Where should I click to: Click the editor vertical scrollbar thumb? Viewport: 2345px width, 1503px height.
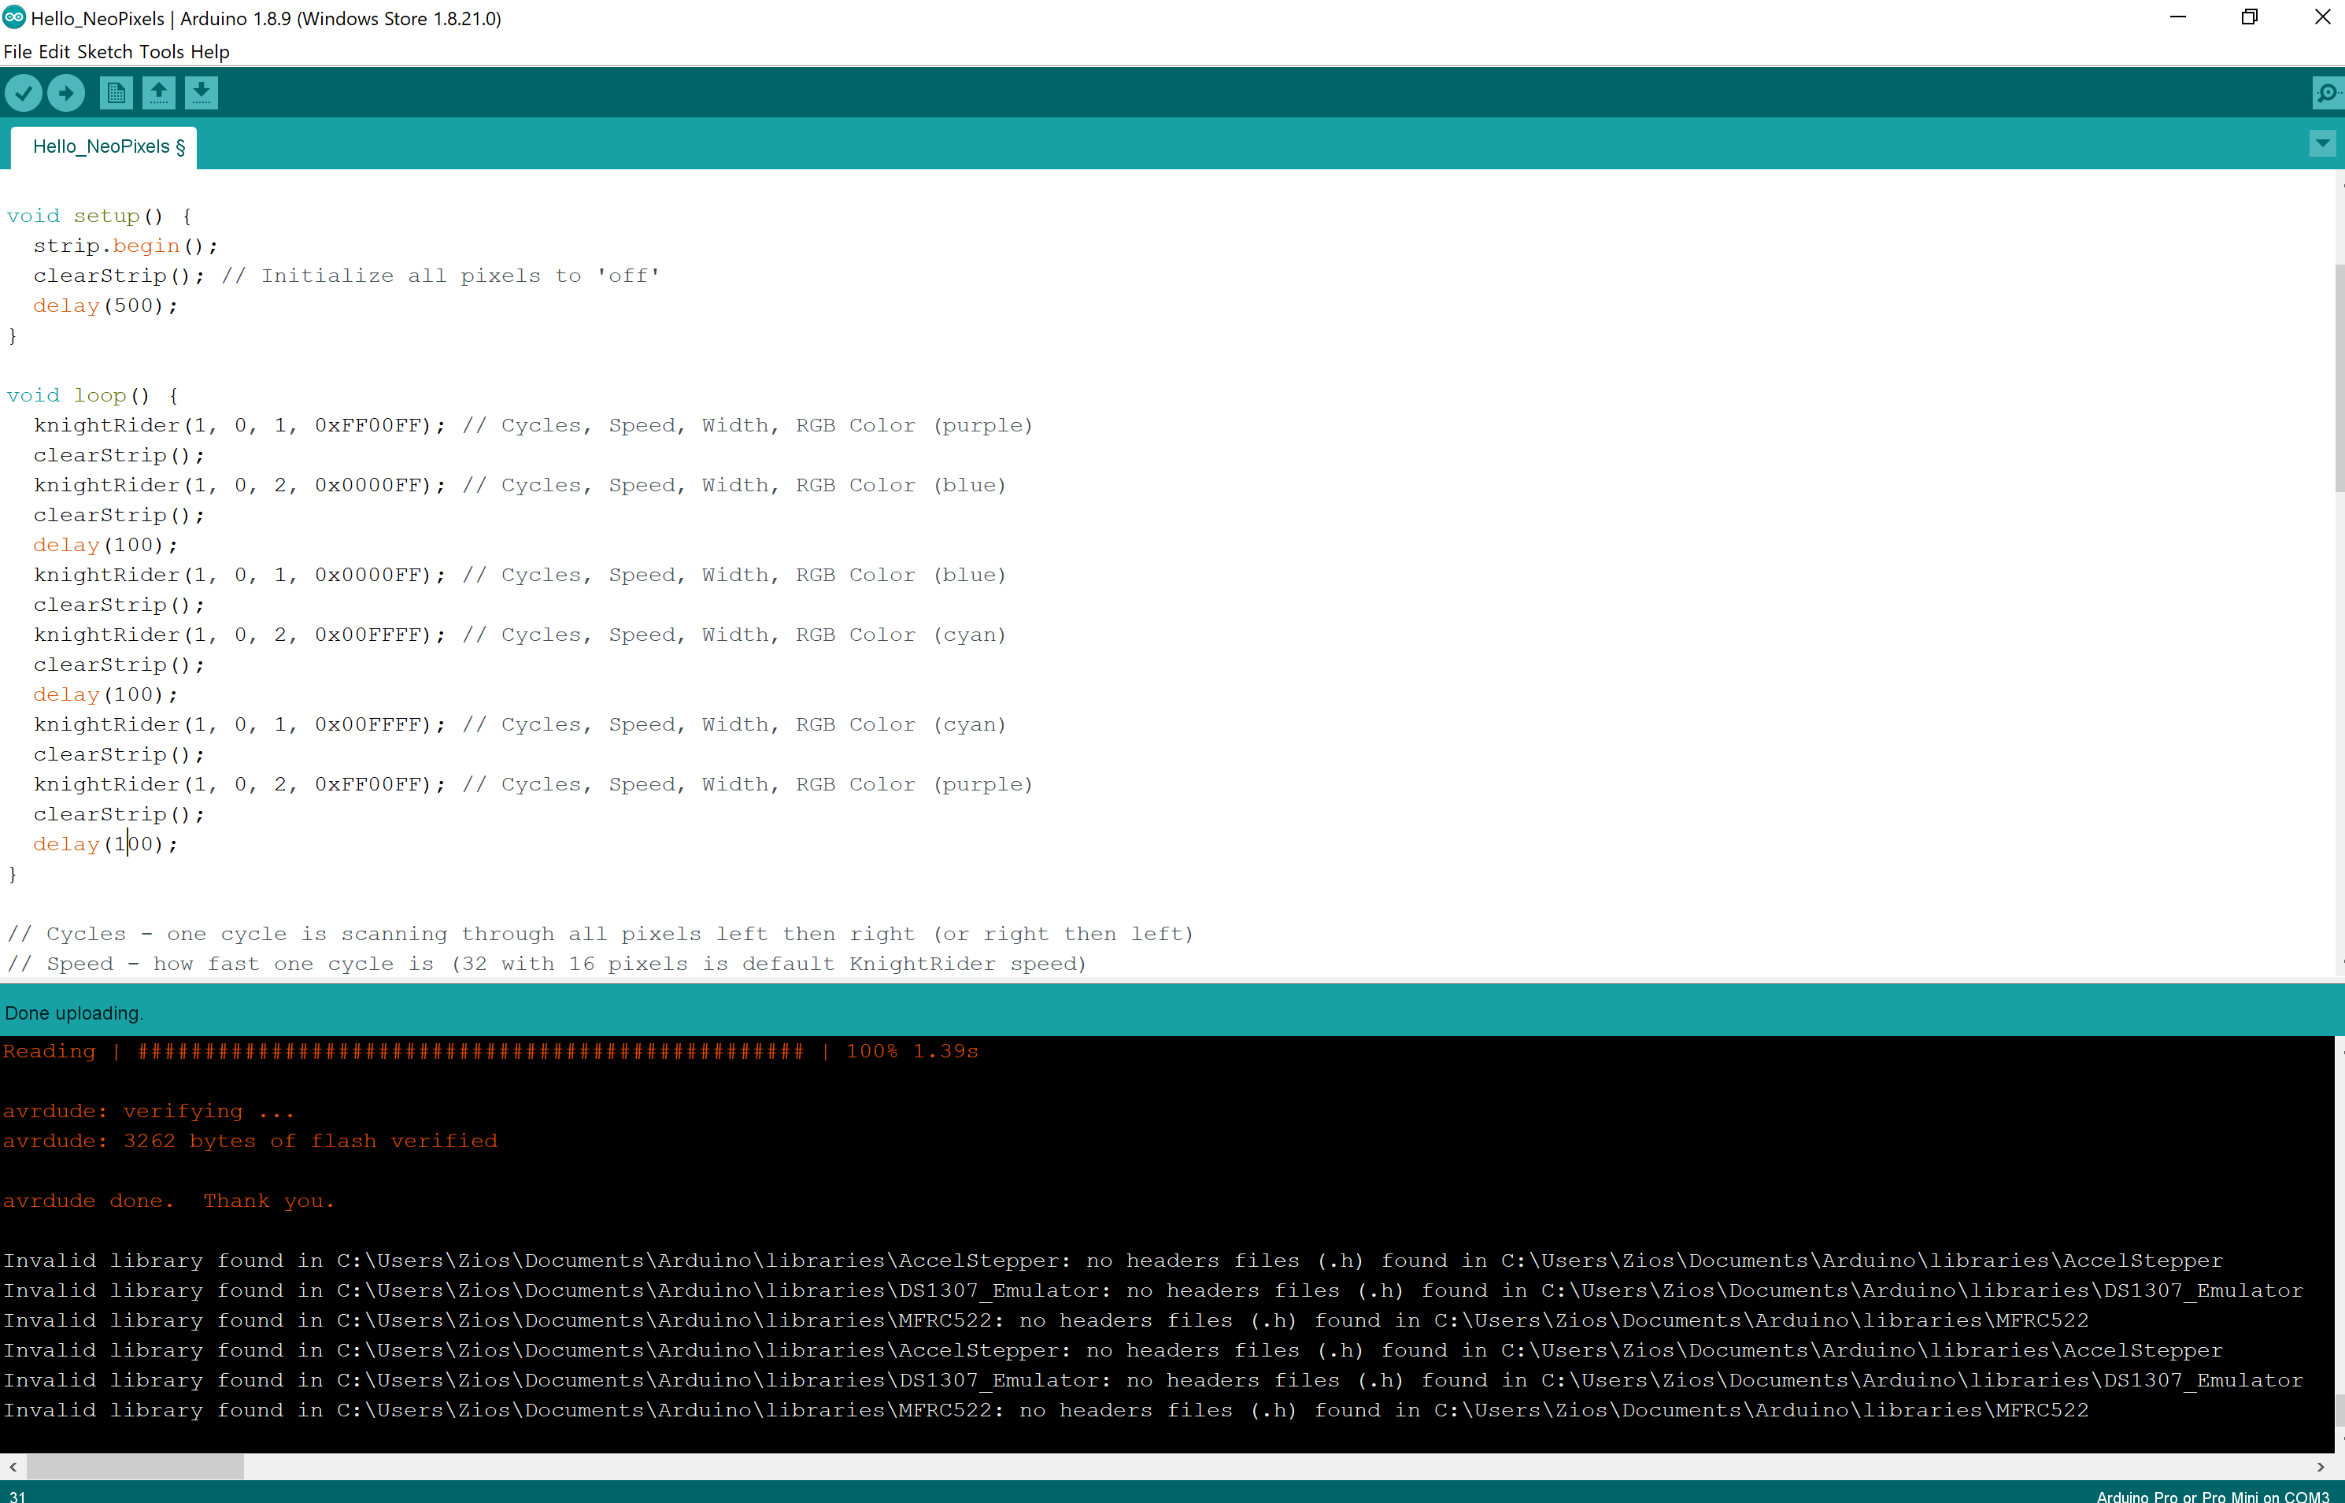(2339, 379)
